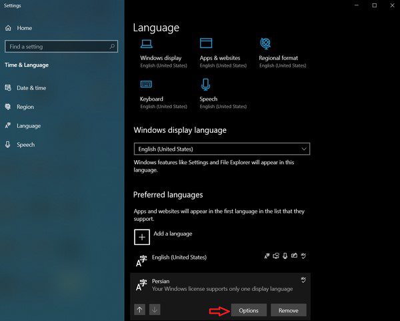
Task: Click the plus icon to add a language
Action: pyautogui.click(x=142, y=237)
